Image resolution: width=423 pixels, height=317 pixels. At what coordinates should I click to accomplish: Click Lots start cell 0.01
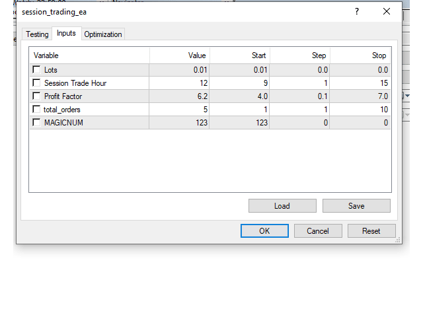coord(239,70)
